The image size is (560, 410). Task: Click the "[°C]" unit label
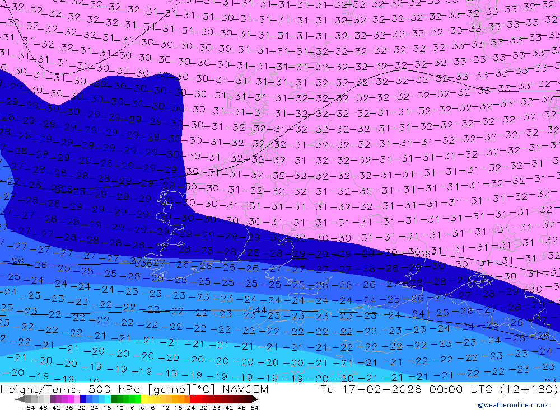coord(204,389)
